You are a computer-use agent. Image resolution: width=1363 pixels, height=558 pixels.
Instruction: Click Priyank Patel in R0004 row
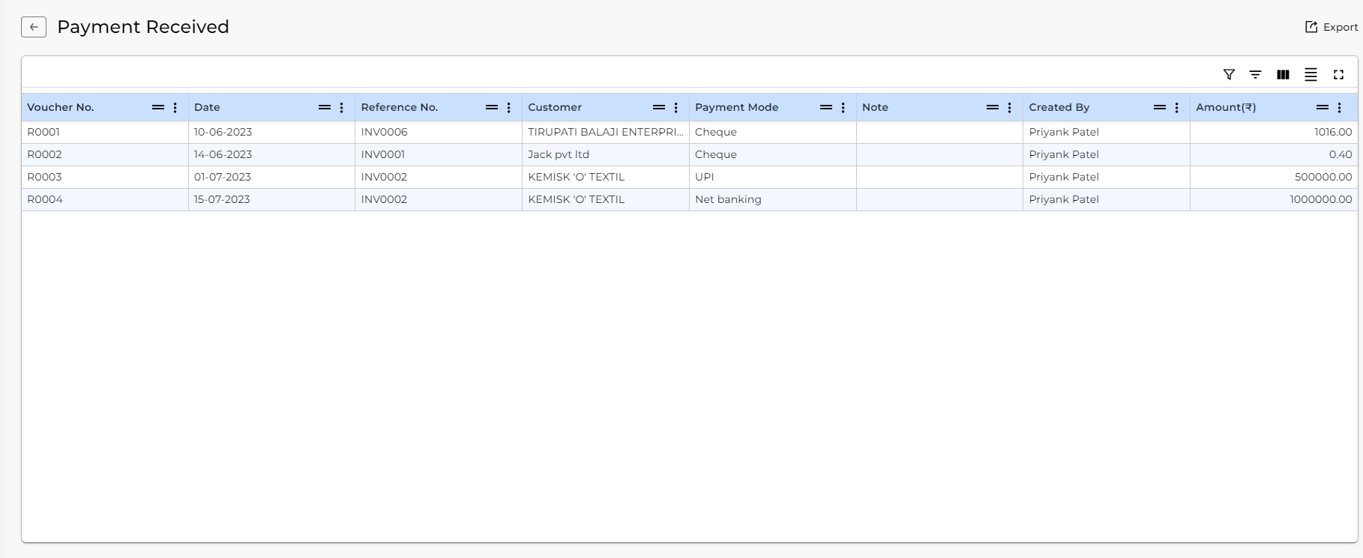pyautogui.click(x=1064, y=199)
